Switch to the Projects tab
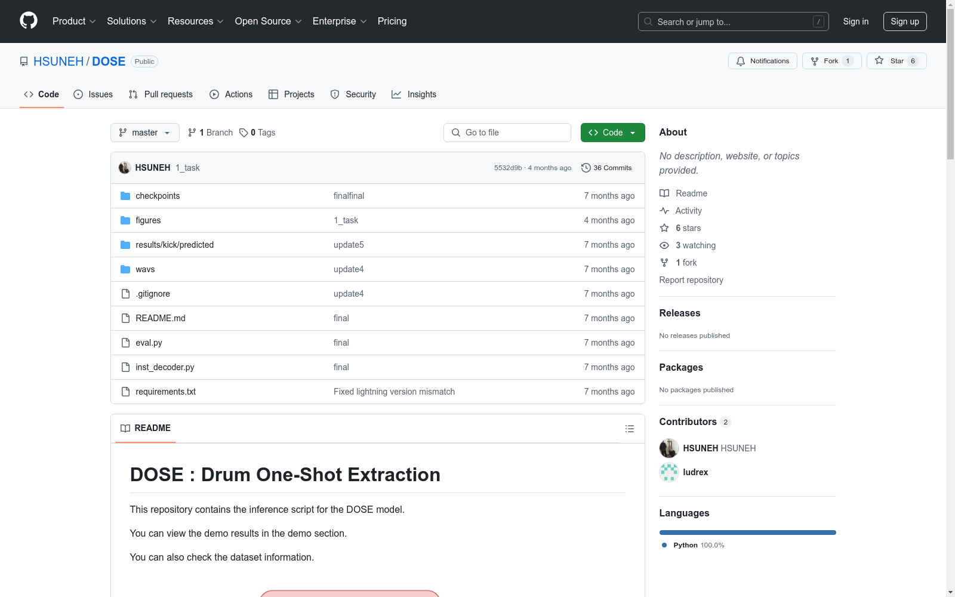The width and height of the screenshot is (955, 597). (291, 94)
